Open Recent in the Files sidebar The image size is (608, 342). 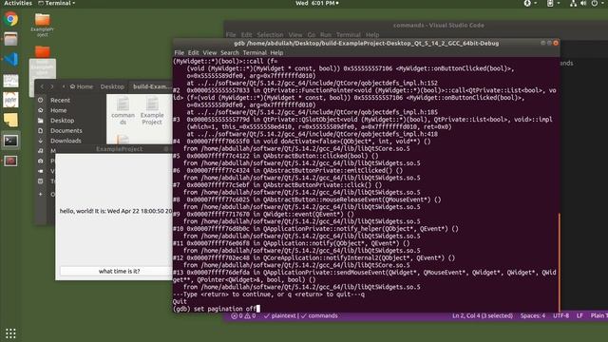(60, 100)
